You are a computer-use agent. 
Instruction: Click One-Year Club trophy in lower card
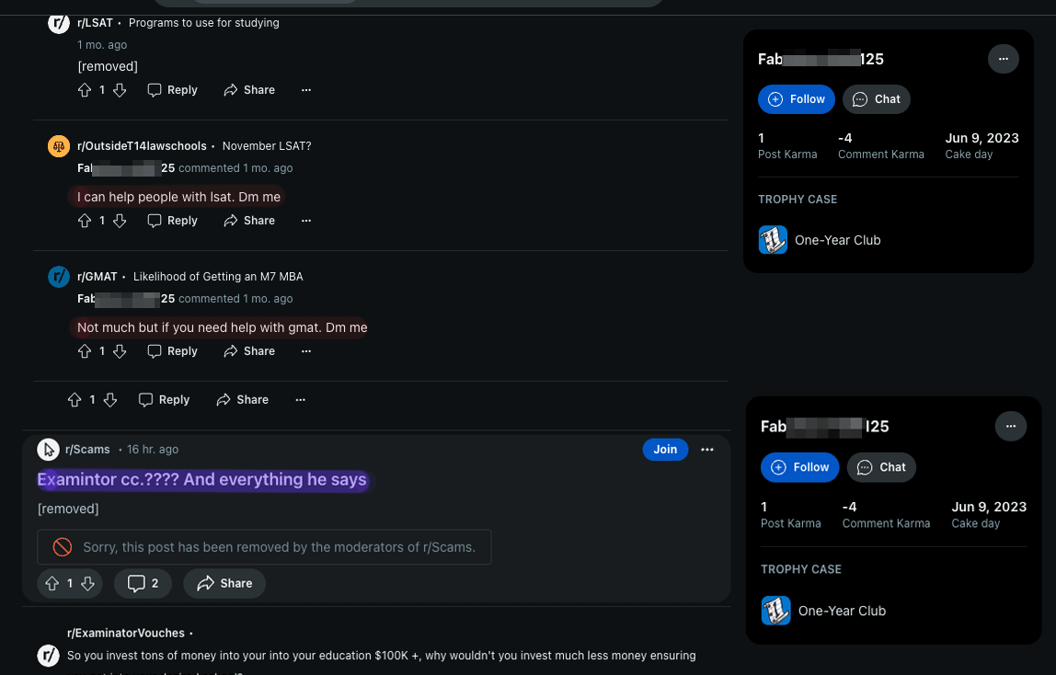823,611
